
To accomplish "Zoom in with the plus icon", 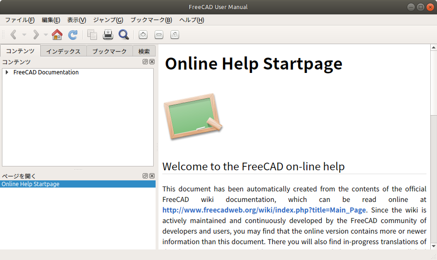I will 143,35.
